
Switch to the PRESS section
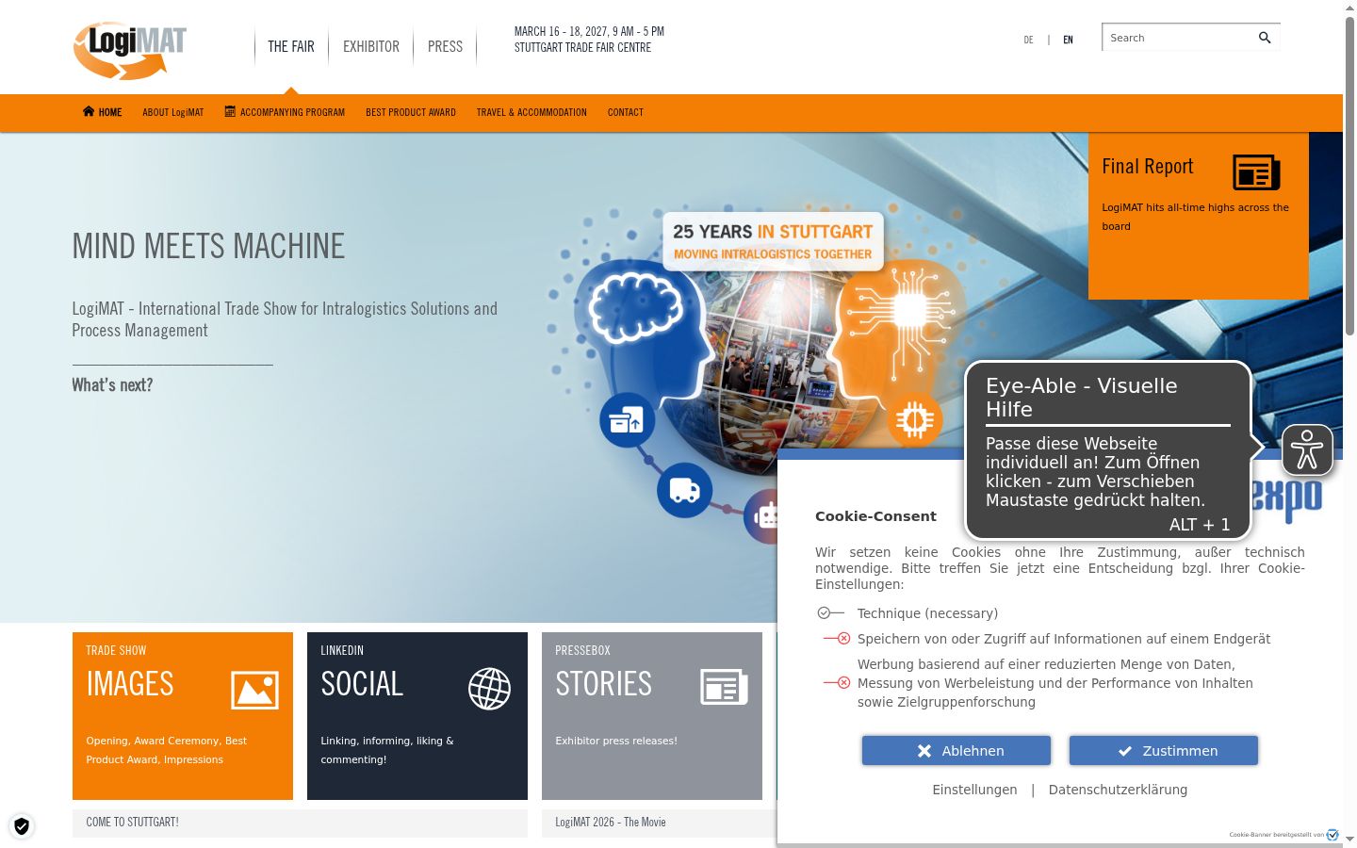click(x=445, y=46)
